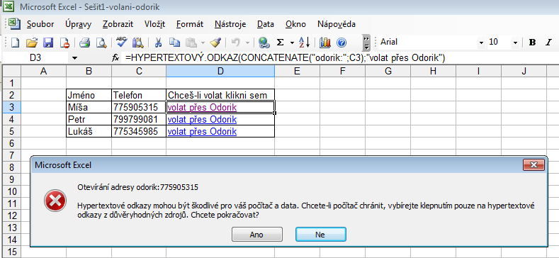The width and height of the screenshot is (559, 258).
Task: Select column G header
Action: (388, 72)
